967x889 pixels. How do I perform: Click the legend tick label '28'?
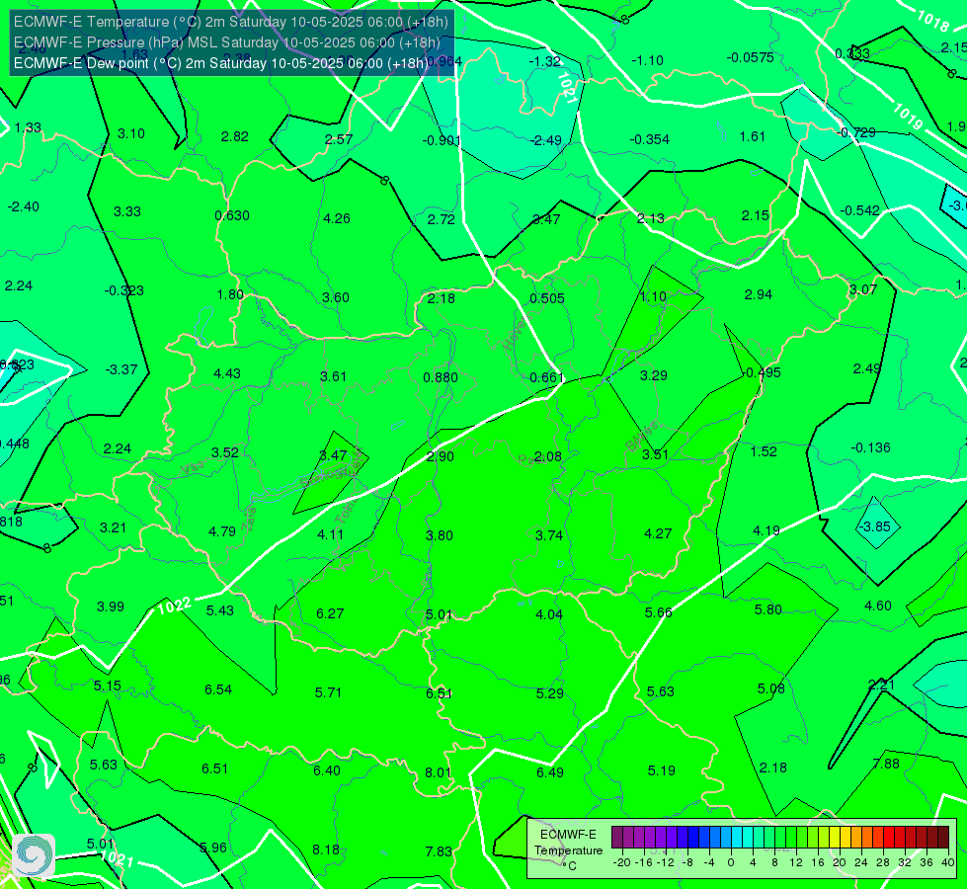click(883, 862)
